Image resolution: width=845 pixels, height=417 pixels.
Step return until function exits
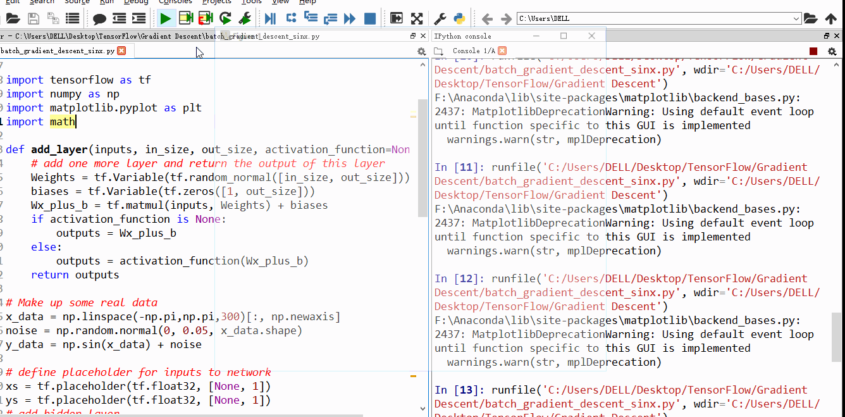click(330, 18)
